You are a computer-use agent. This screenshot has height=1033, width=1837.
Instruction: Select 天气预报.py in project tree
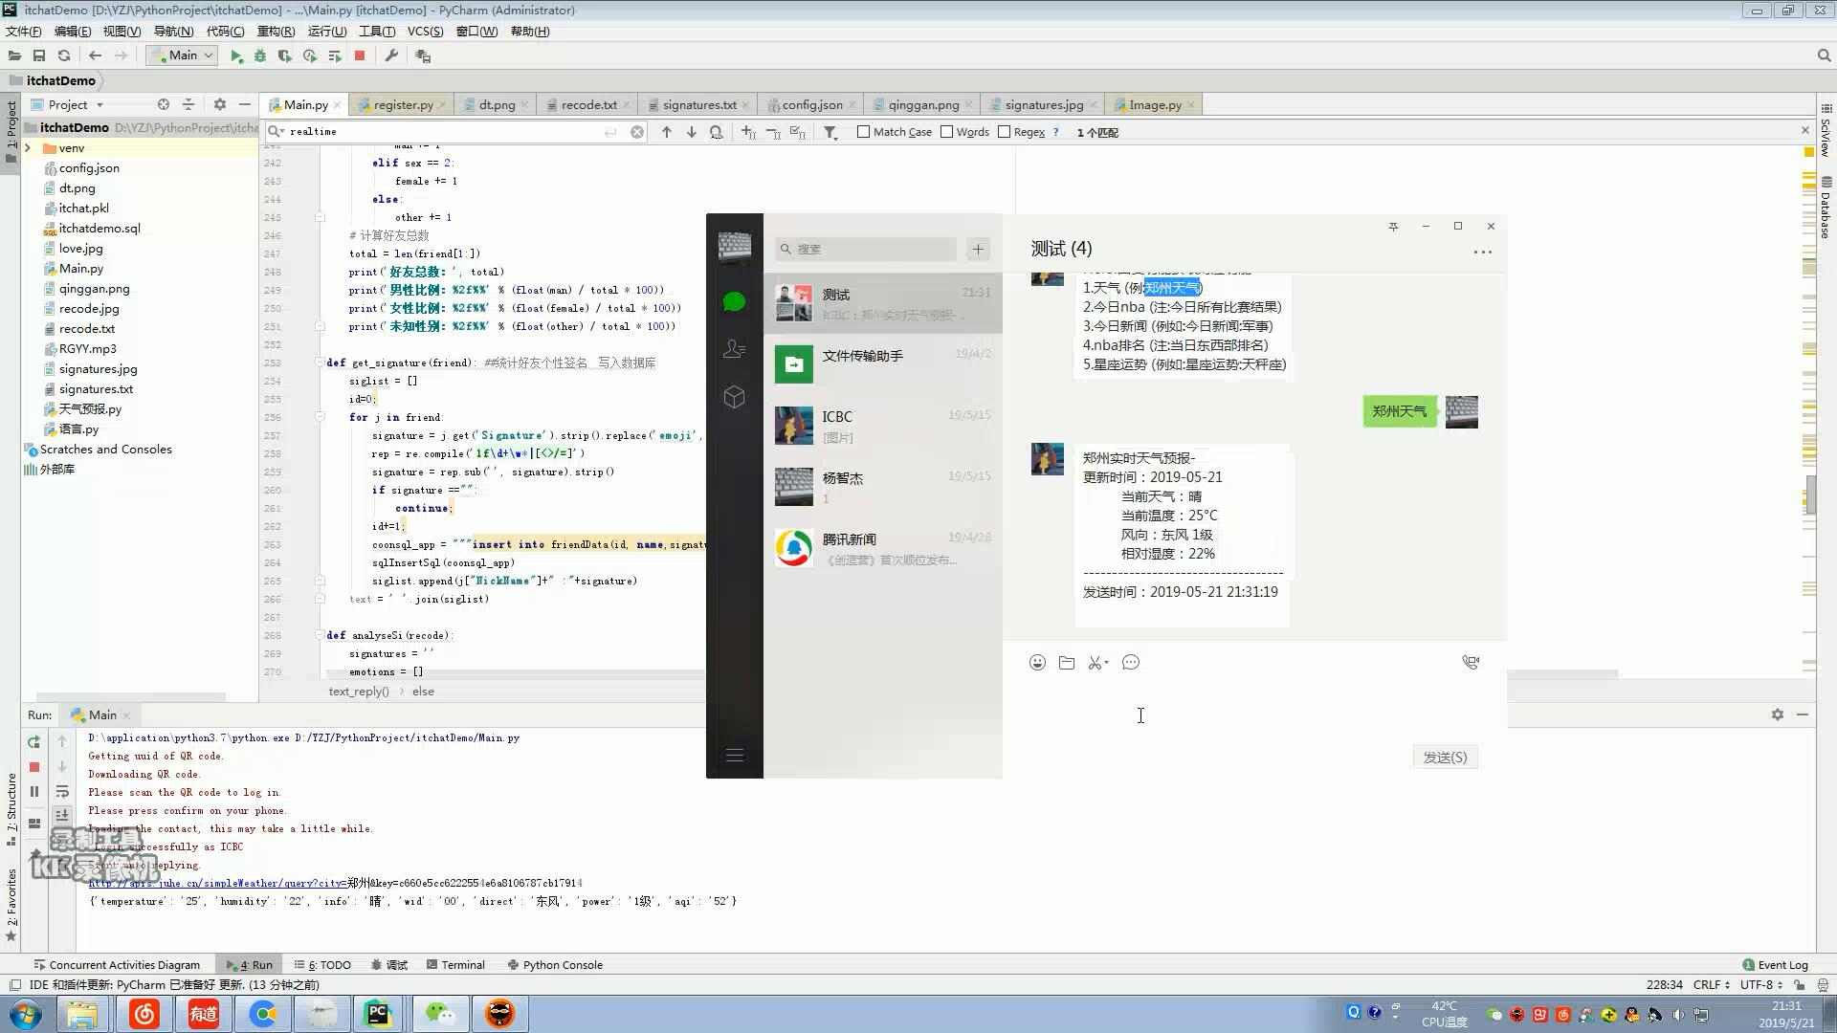point(90,409)
